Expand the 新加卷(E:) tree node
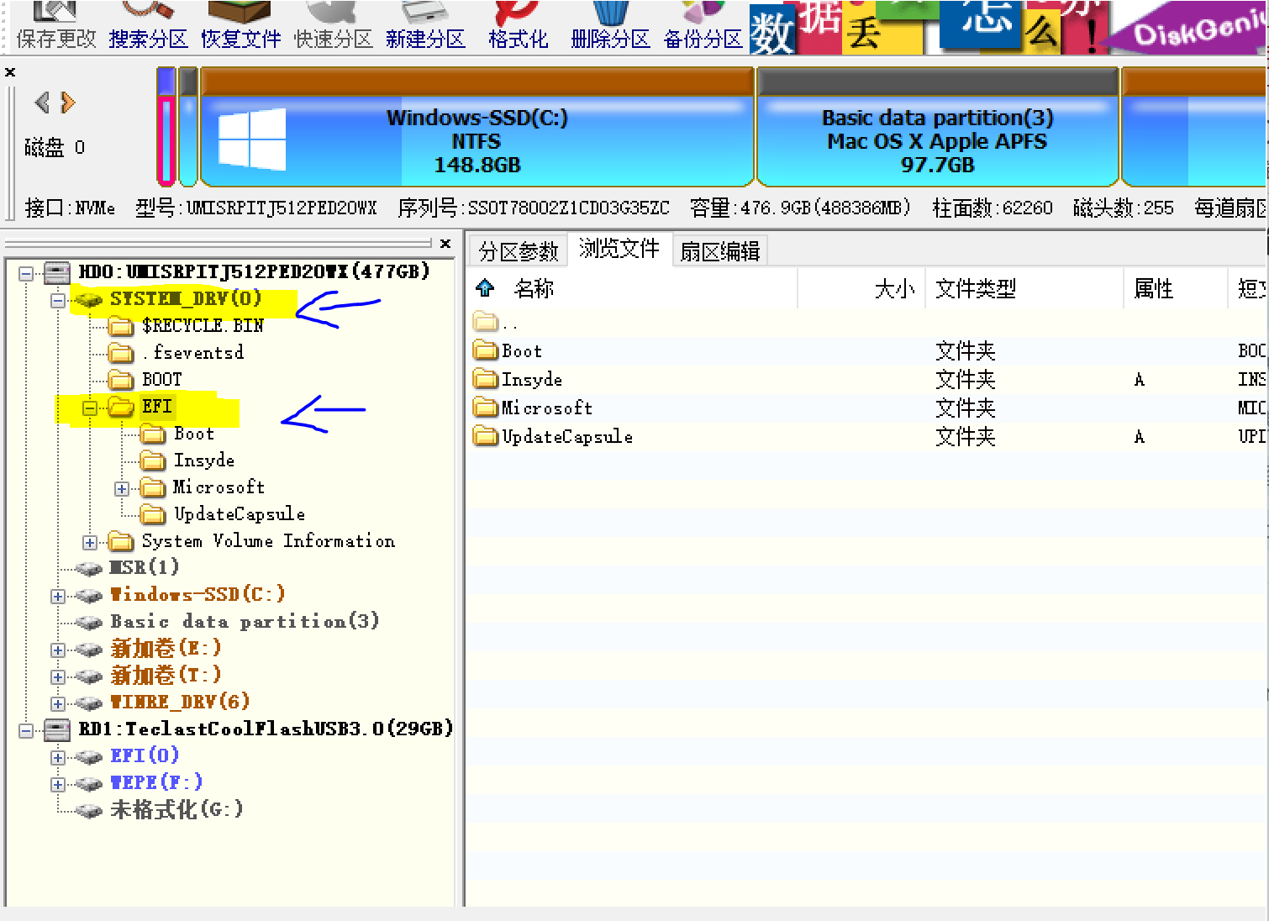This screenshot has width=1269, height=921. (58, 650)
